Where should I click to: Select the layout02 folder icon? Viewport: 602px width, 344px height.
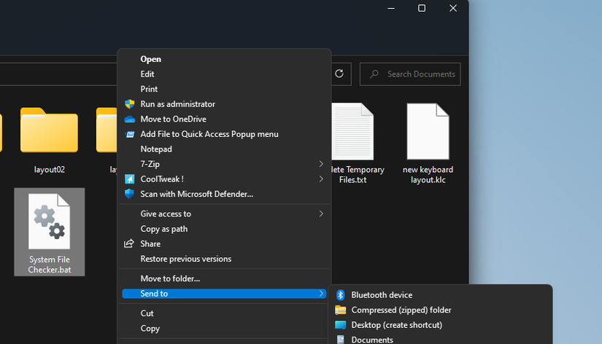click(x=49, y=130)
